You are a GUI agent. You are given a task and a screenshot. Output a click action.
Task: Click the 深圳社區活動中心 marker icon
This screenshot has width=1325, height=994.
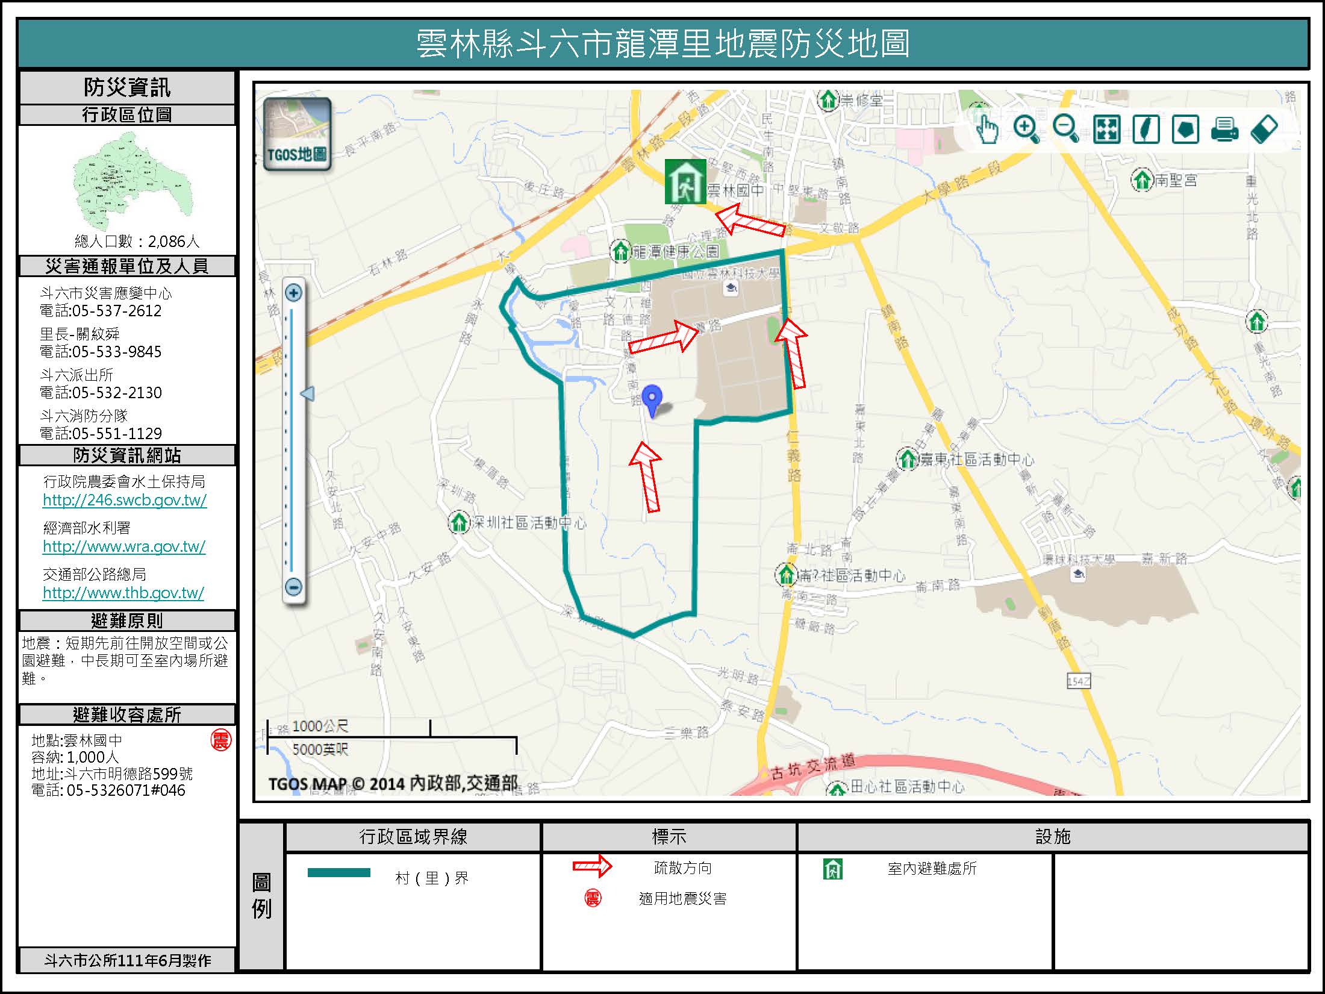pos(460,522)
